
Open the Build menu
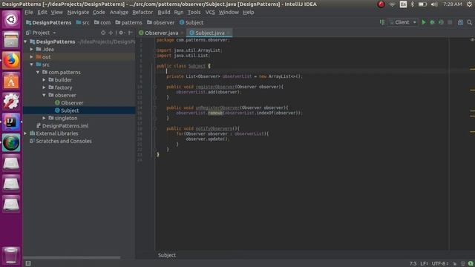(164, 13)
